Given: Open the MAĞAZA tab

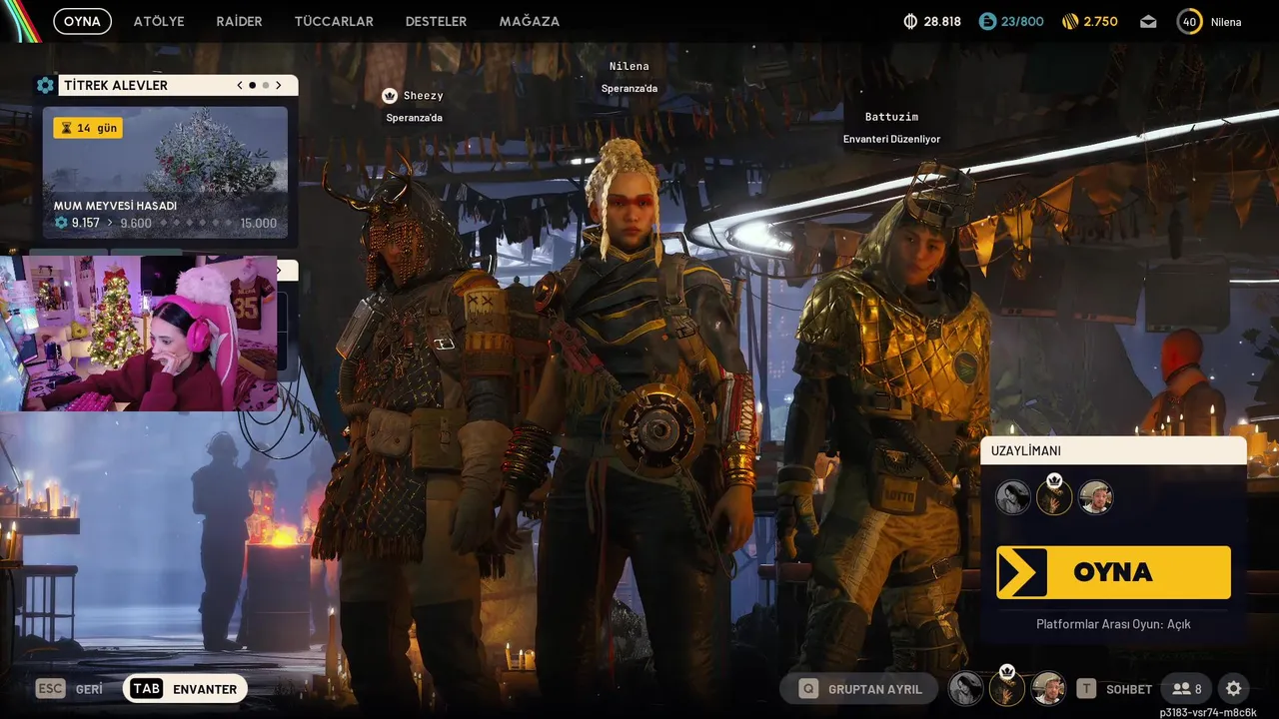Looking at the screenshot, I should pos(530,21).
